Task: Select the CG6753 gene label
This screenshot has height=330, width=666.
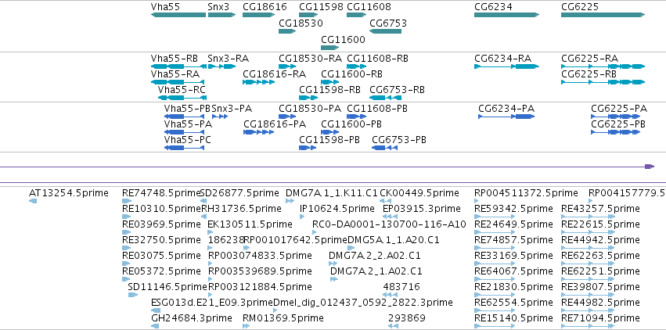Action: pos(388,23)
